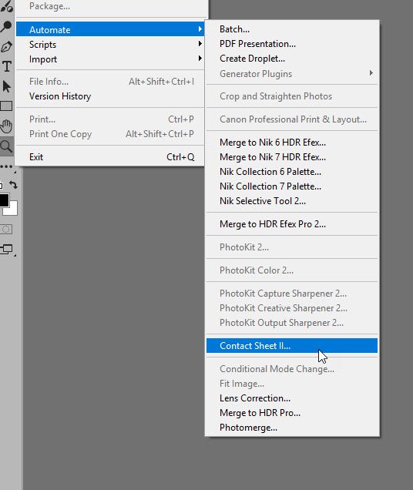Click File Info menu entry
The height and width of the screenshot is (490, 413).
click(x=110, y=82)
